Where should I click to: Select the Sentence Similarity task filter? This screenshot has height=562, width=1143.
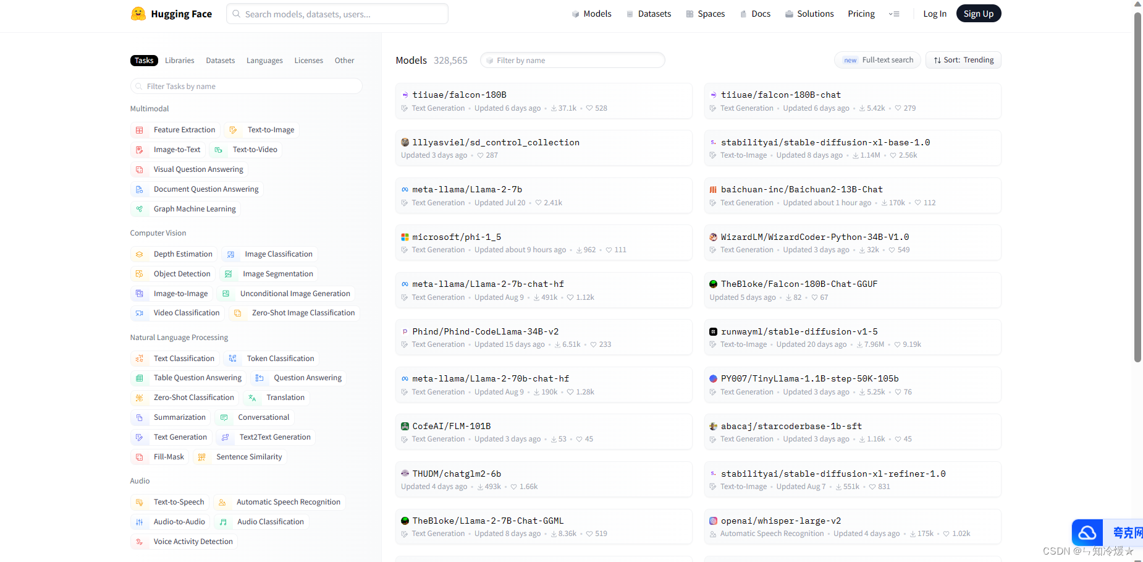(x=240, y=457)
